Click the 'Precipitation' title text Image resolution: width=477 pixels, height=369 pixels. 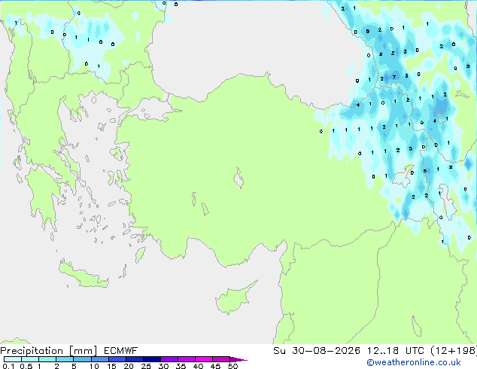pos(32,351)
